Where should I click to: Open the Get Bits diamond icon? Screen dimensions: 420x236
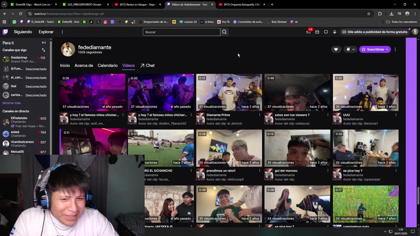[334, 32]
